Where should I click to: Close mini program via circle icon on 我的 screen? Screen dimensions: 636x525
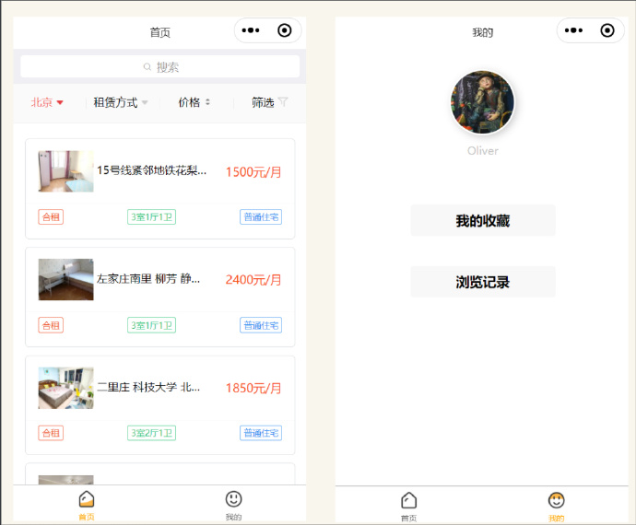pyautogui.click(x=607, y=30)
